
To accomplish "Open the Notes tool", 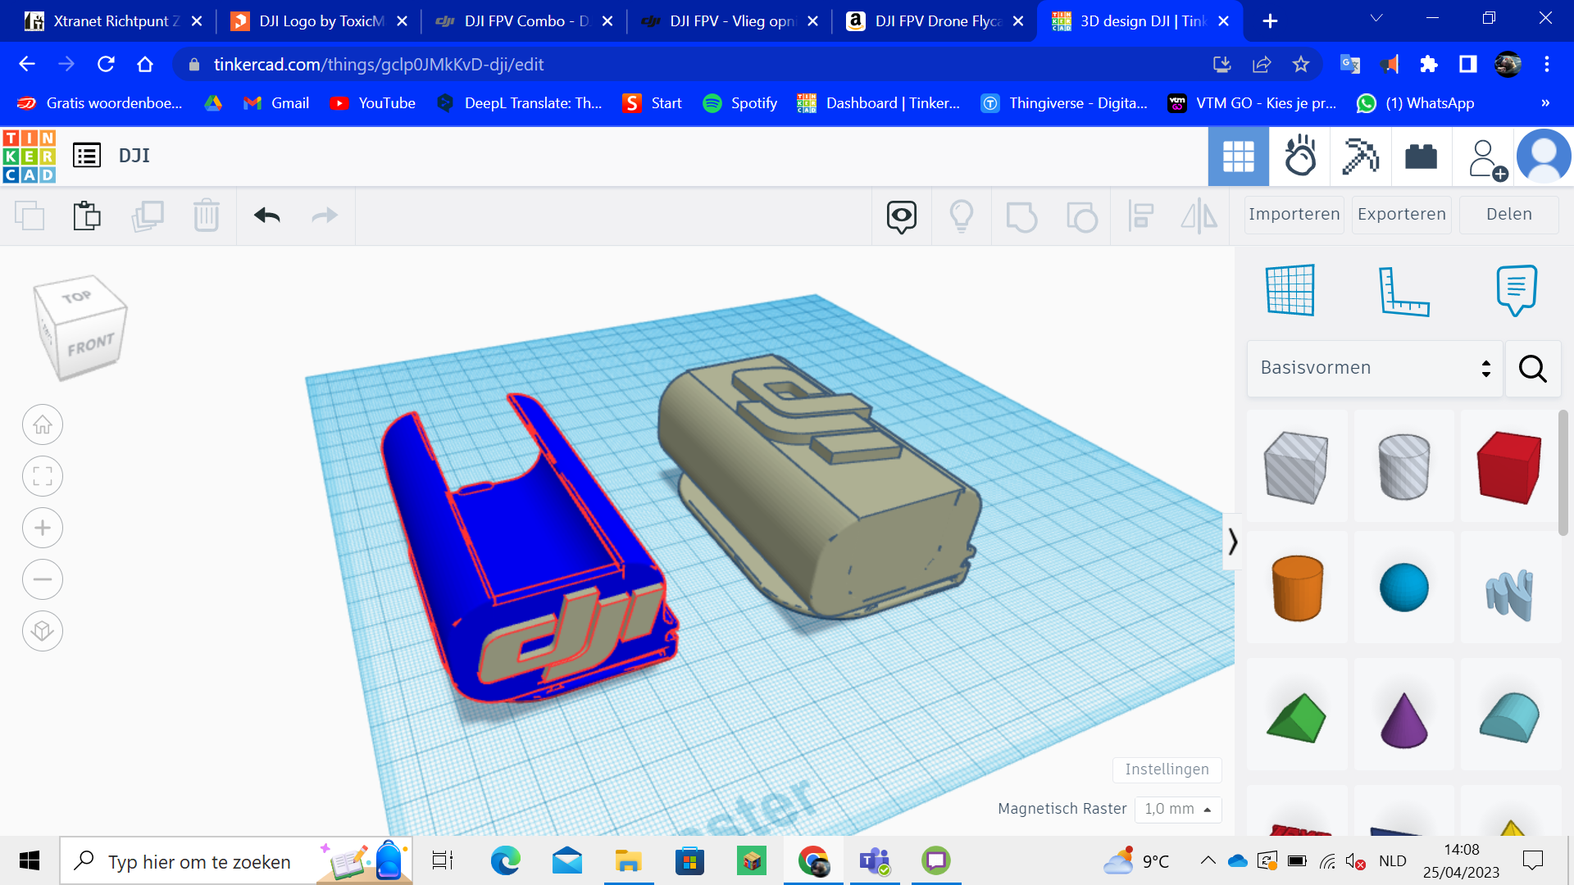I will click(1517, 290).
